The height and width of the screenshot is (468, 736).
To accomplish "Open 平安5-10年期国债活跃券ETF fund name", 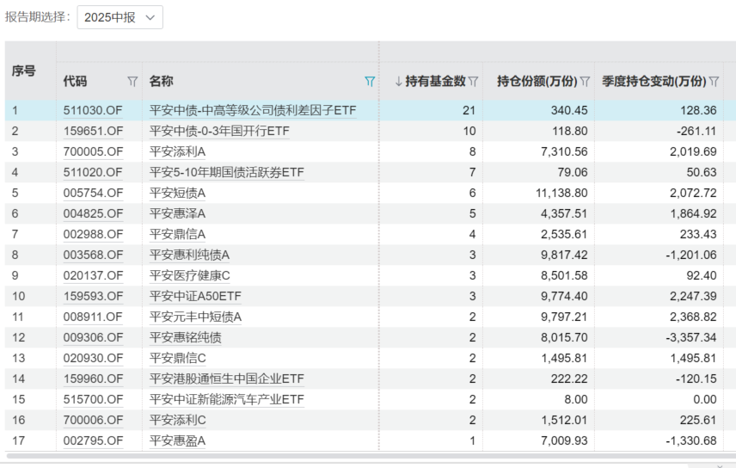I will 227,172.
